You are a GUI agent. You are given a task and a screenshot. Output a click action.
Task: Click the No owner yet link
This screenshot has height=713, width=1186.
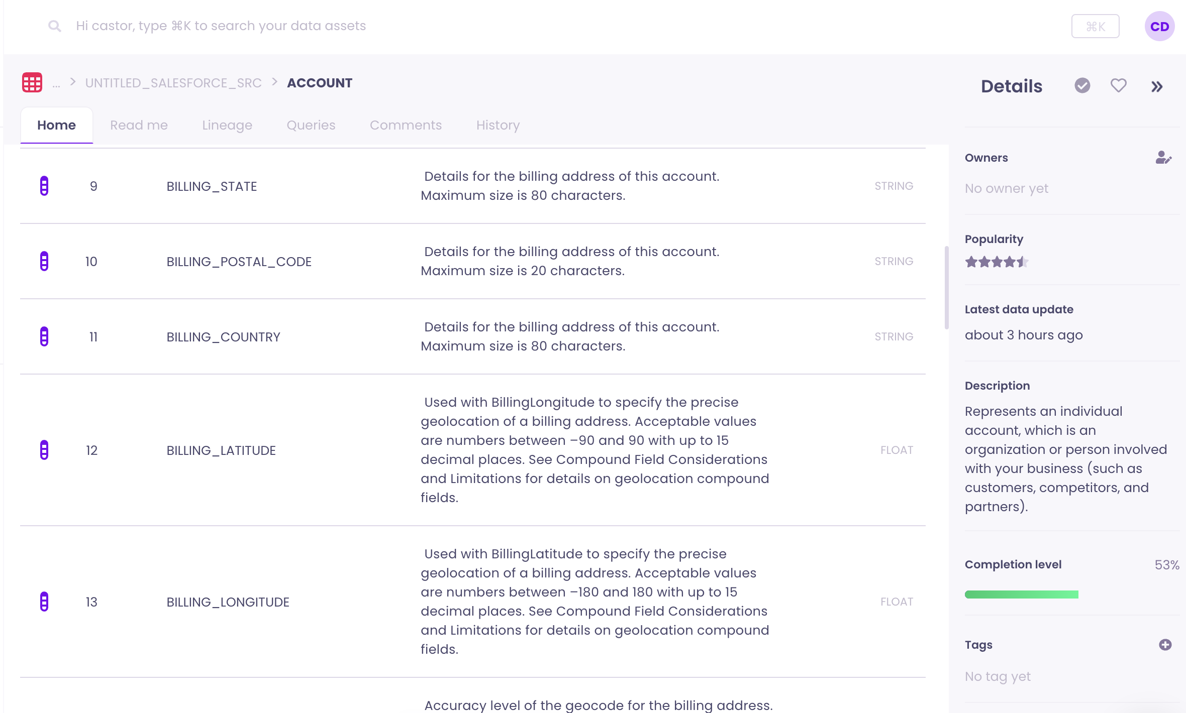tap(1006, 188)
